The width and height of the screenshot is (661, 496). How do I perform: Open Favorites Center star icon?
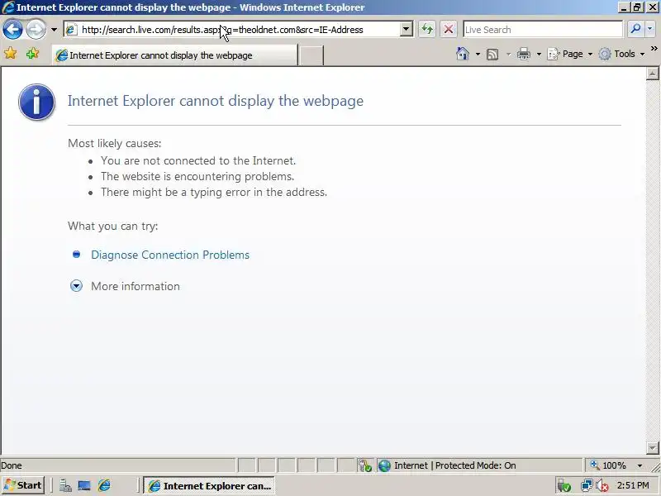10,53
